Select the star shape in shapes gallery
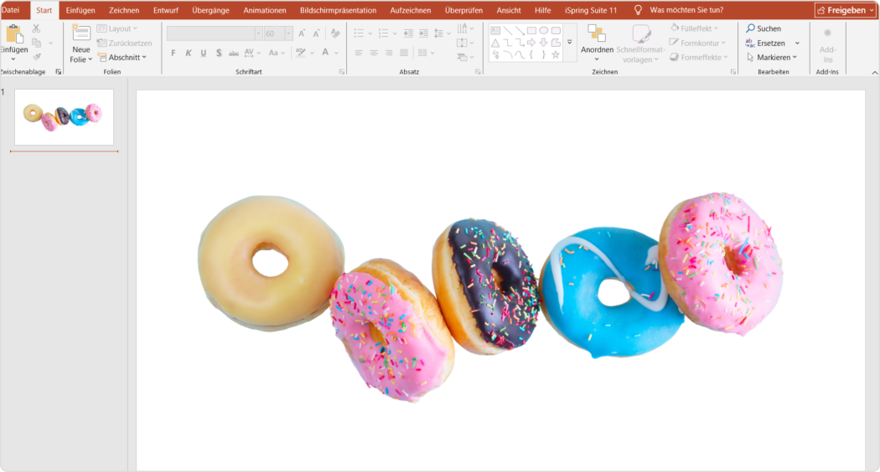This screenshot has width=880, height=472. click(556, 54)
